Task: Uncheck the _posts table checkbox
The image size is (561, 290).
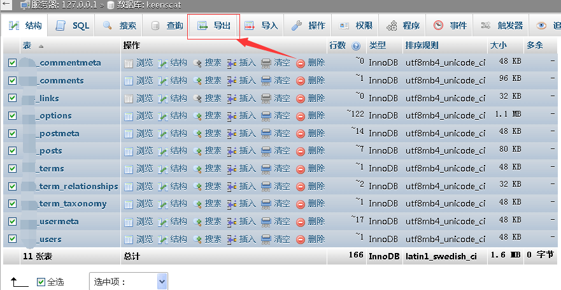Action: pos(12,151)
